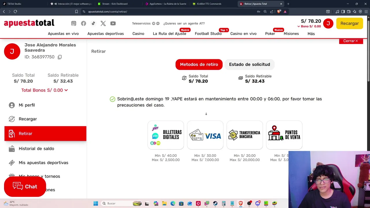Image resolution: width=370 pixels, height=208 pixels.
Task: Open the Brave playlist music icon
Action: click(337, 12)
